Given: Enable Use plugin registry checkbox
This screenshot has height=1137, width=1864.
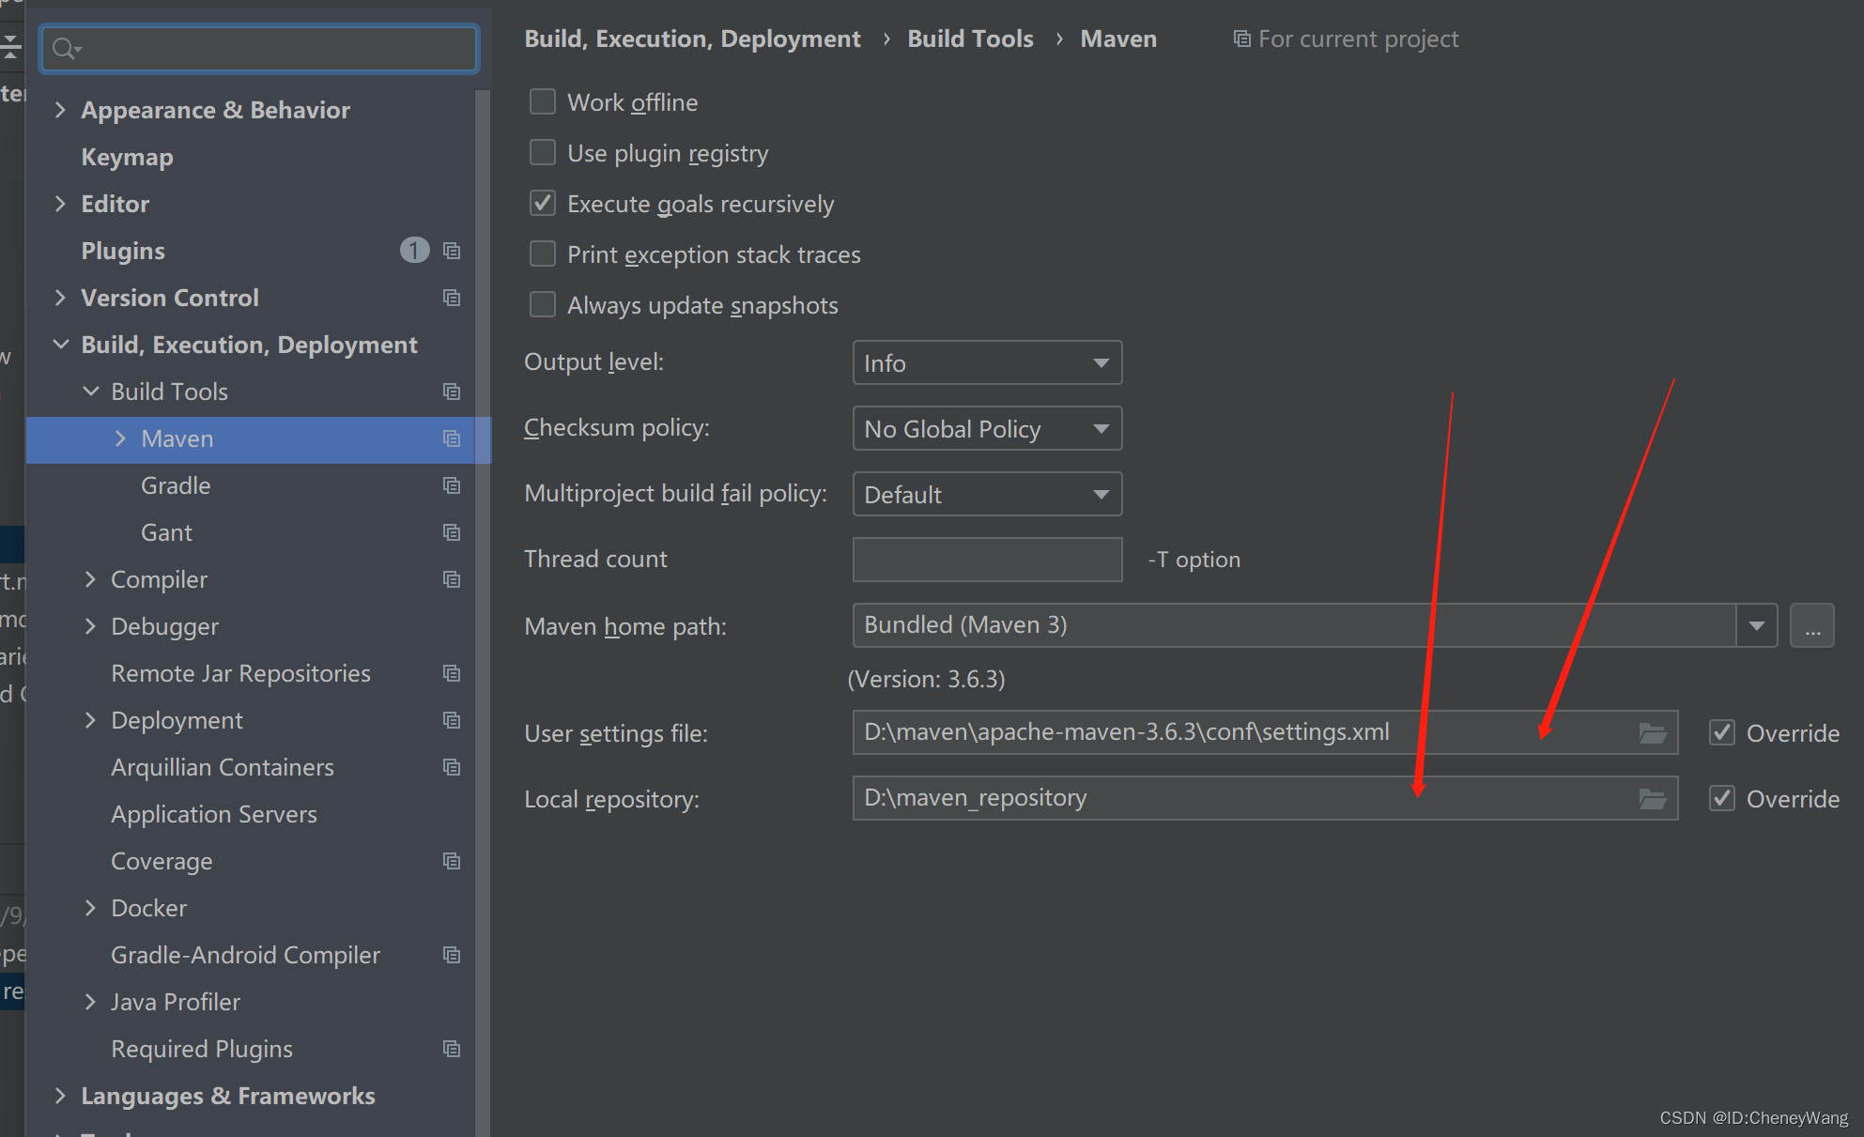Looking at the screenshot, I should pyautogui.click(x=543, y=152).
